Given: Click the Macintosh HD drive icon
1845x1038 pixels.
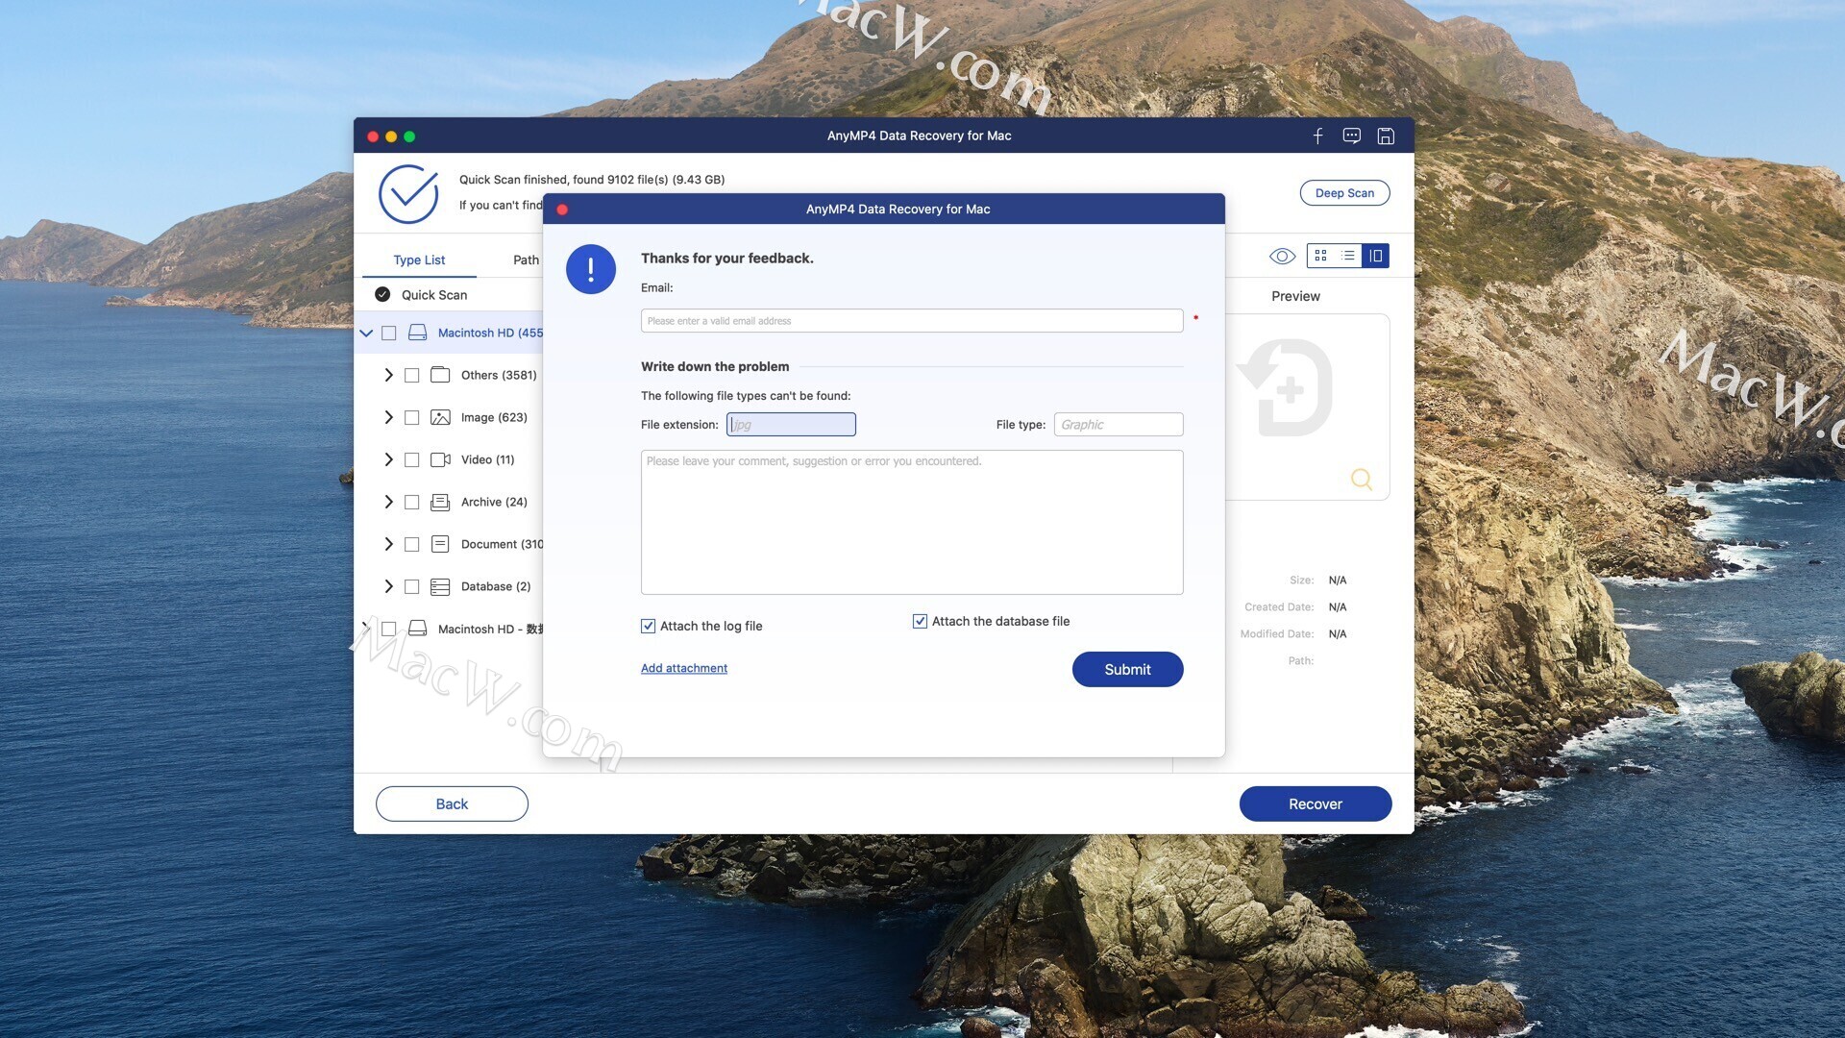Looking at the screenshot, I should coord(417,333).
